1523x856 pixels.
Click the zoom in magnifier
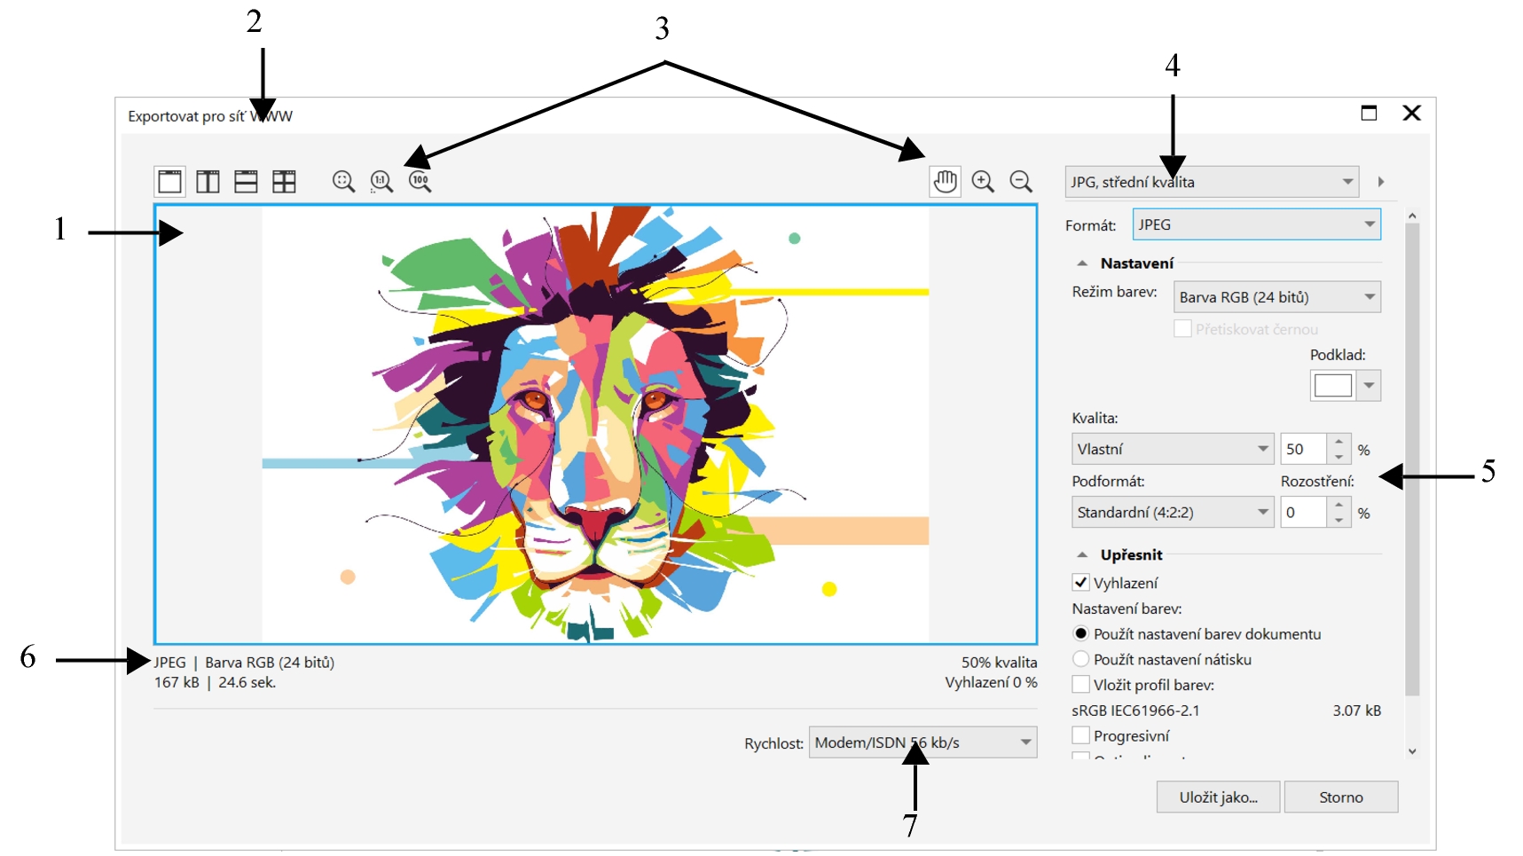[x=983, y=182]
